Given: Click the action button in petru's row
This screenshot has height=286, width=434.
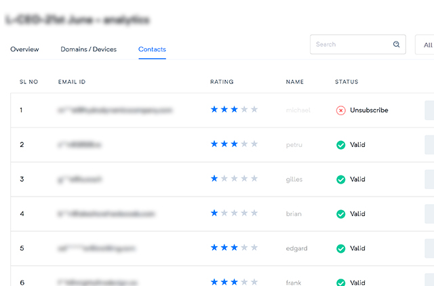Looking at the screenshot, I should click(429, 145).
